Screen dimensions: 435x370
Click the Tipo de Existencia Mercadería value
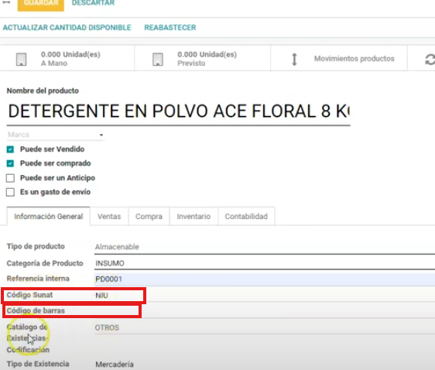click(115, 364)
